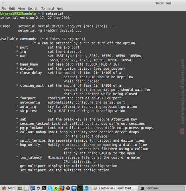Open the system settings monitor icon
Image resolution: width=186 pixels, height=191 pixels.
point(32,188)
